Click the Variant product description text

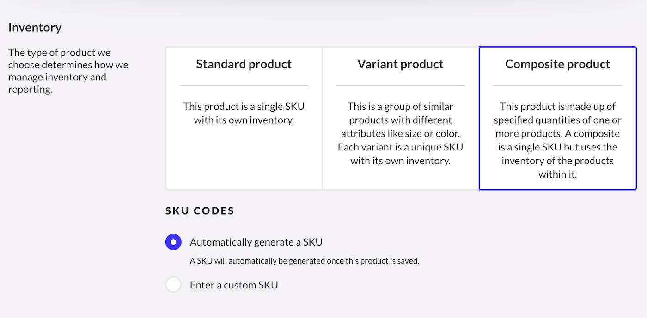tap(400, 133)
